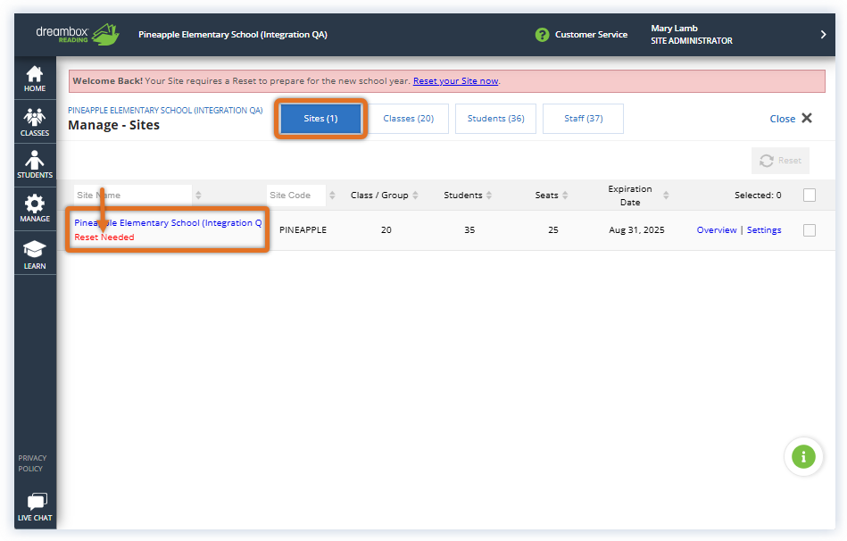
Task: Click the Site Code filter field
Action: [296, 196]
